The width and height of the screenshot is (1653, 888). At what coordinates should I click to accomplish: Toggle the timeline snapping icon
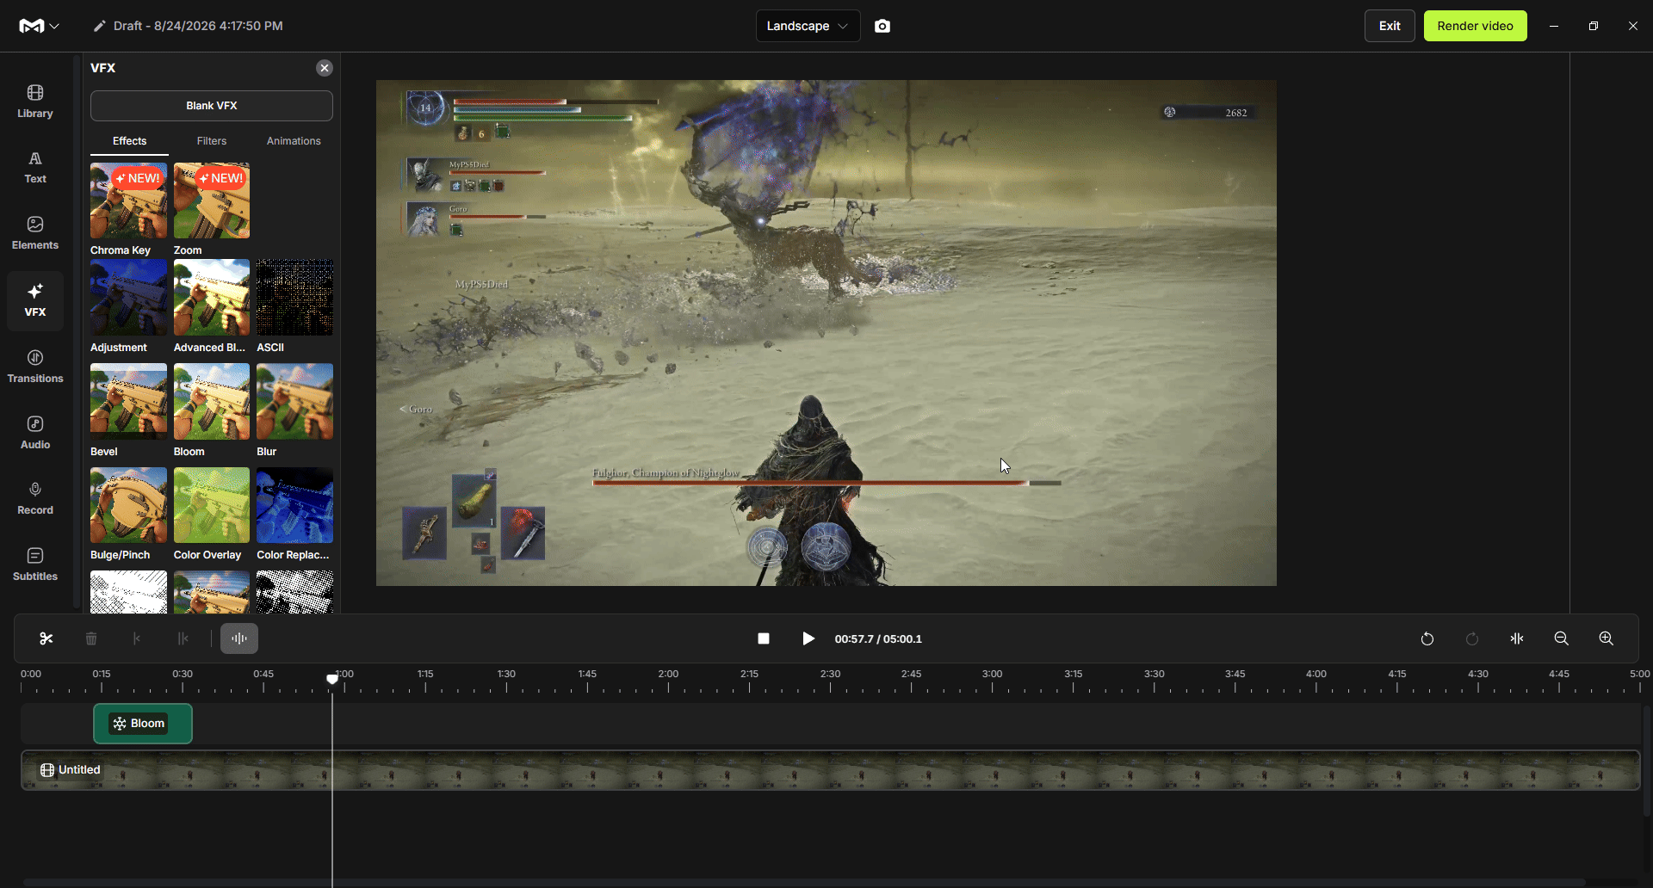tap(1517, 638)
